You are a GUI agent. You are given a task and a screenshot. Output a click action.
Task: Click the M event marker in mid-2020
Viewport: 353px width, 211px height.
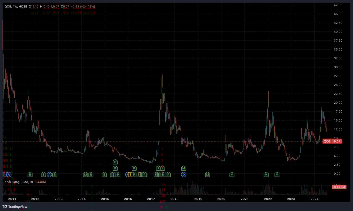(x=232, y=175)
